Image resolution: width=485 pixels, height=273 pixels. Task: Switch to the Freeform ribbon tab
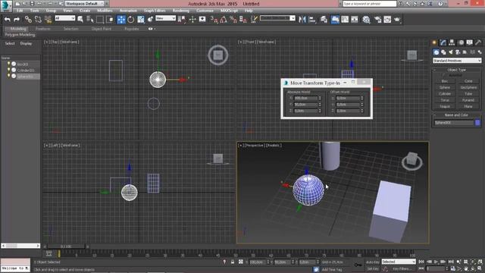pos(43,29)
